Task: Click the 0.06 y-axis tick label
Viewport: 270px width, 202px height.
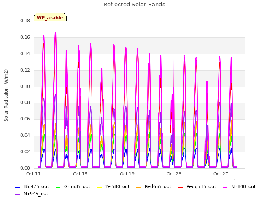Action: [25, 119]
